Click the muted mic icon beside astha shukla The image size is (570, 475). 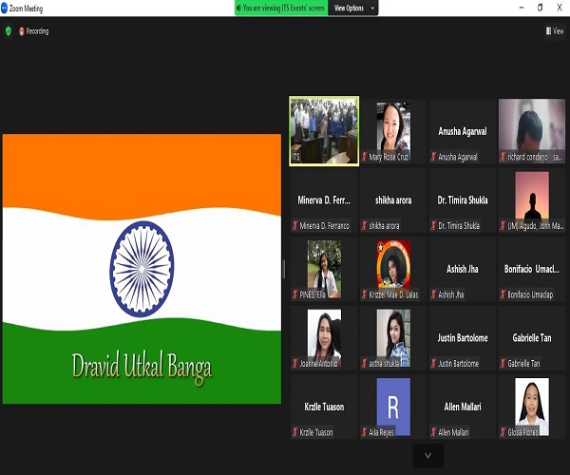pyautogui.click(x=364, y=364)
